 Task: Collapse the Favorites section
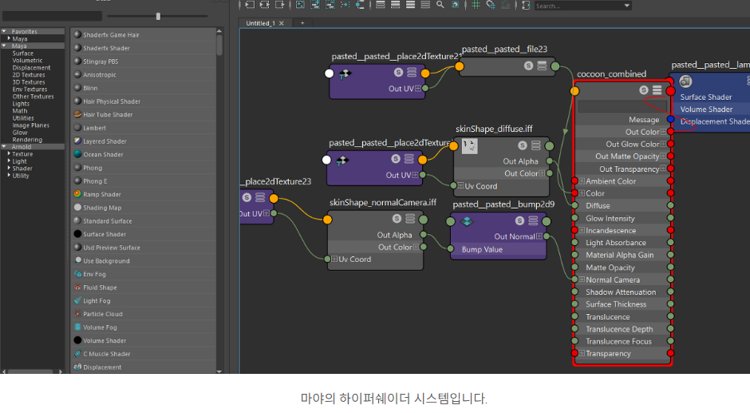click(4, 31)
